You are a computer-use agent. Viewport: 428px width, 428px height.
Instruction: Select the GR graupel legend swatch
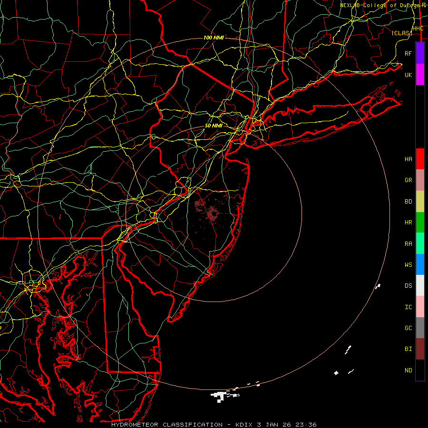[420, 180]
